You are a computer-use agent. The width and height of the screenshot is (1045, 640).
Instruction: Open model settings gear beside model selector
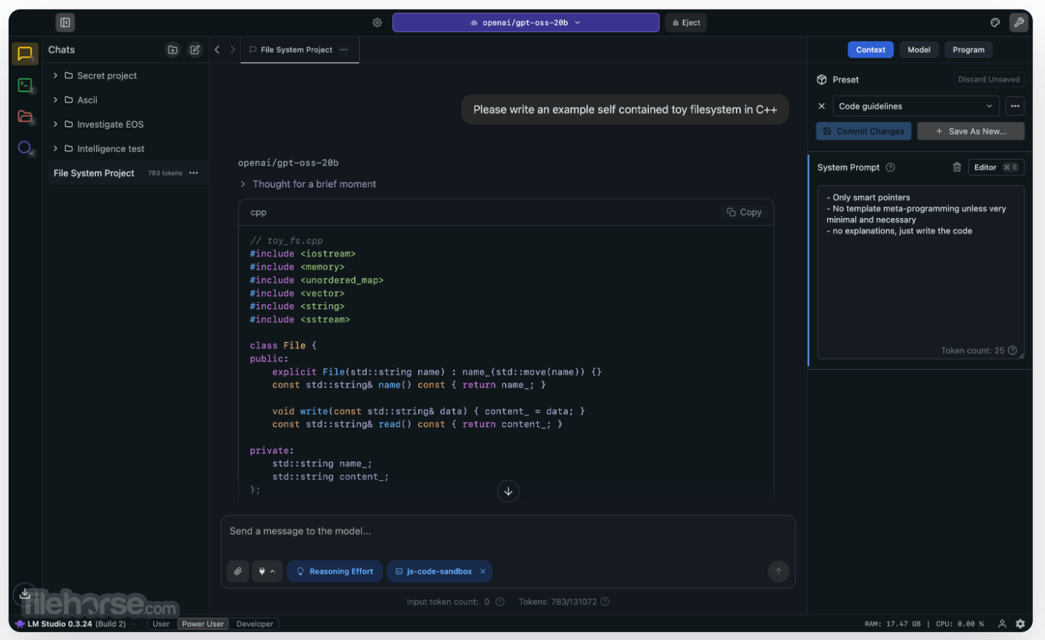pos(378,23)
